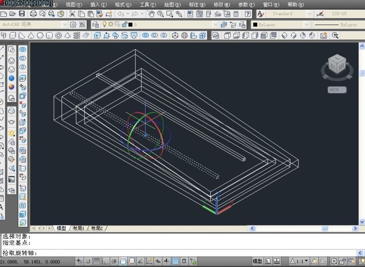The height and width of the screenshot is (267, 365).
Task: Open the WCS dropdown under ViewCube
Action: coord(337,90)
